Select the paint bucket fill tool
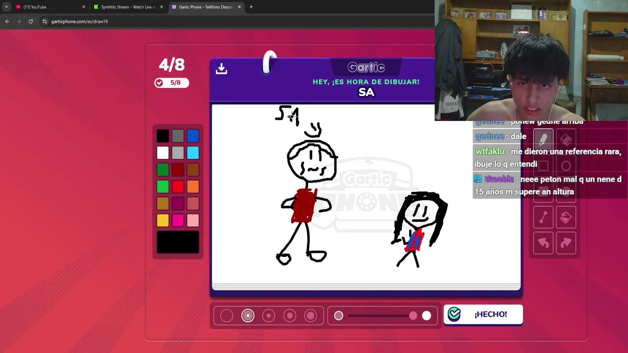 click(x=566, y=217)
